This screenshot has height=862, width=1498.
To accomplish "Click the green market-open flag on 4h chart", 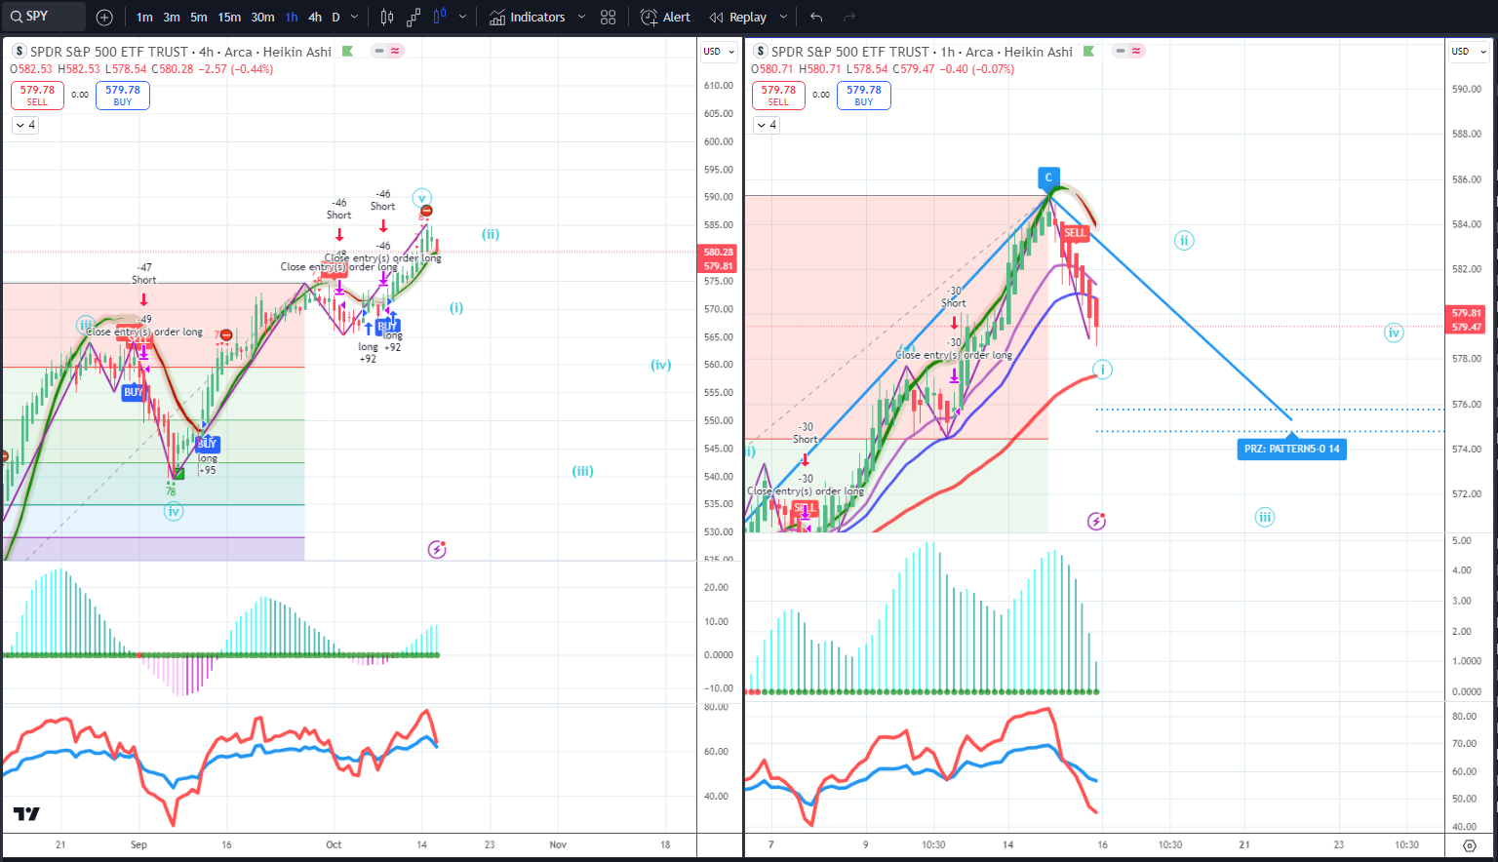I will (347, 52).
